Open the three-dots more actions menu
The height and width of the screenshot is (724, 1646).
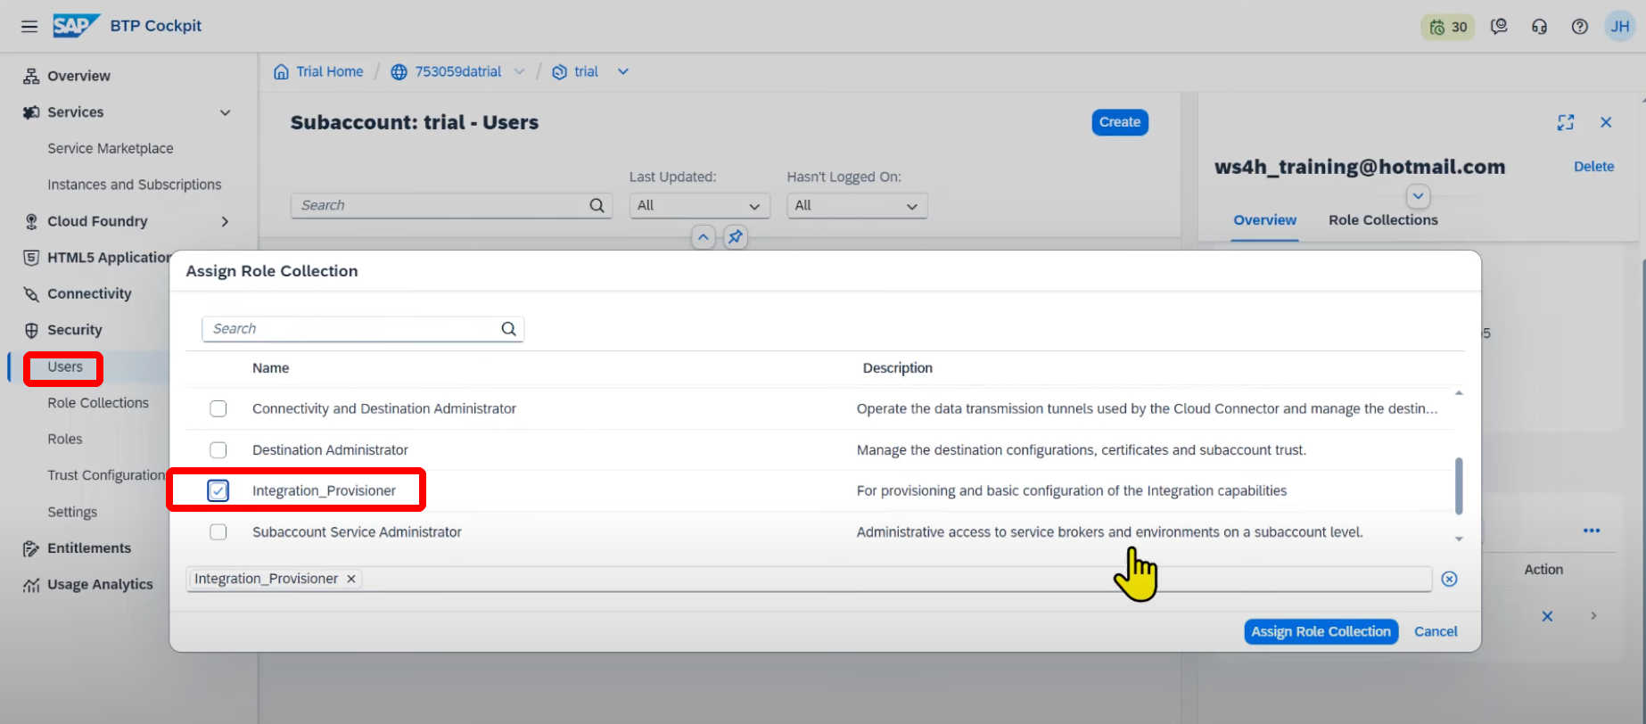coord(1592,531)
